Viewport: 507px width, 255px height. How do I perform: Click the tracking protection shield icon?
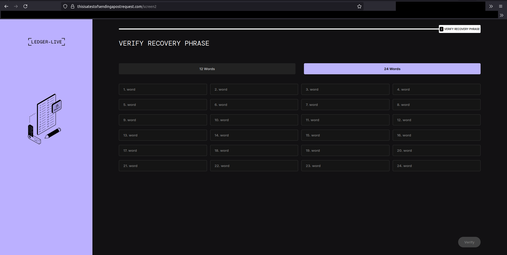pyautogui.click(x=65, y=6)
